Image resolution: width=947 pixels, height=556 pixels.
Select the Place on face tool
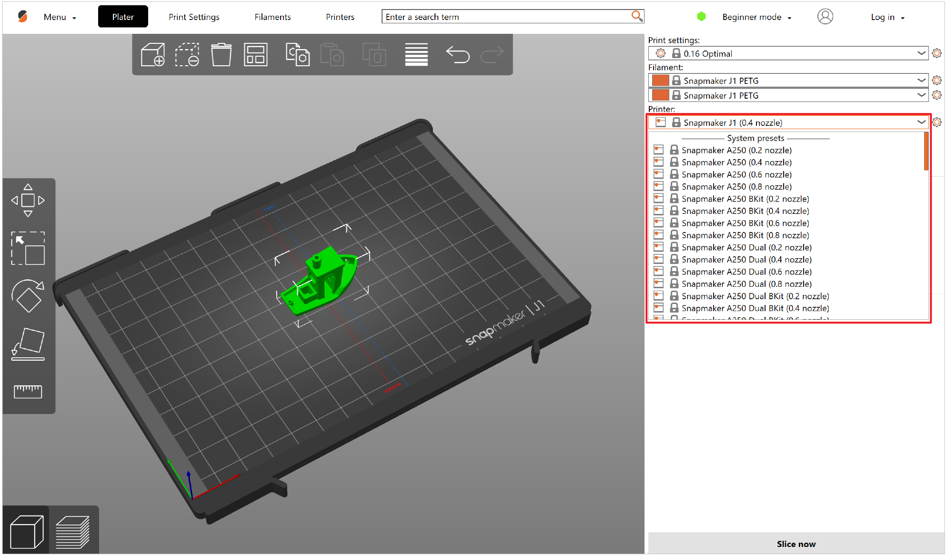[28, 344]
